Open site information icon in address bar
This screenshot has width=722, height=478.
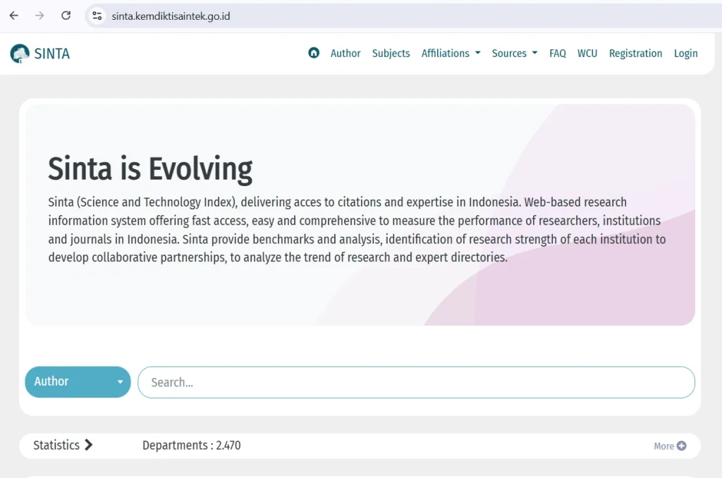[97, 16]
